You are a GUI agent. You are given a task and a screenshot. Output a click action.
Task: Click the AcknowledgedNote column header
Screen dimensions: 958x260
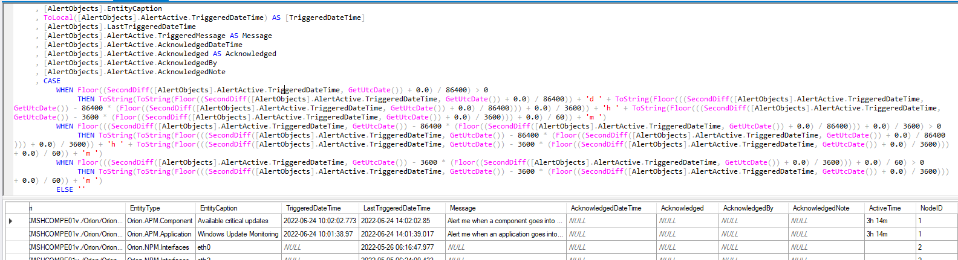826,208
